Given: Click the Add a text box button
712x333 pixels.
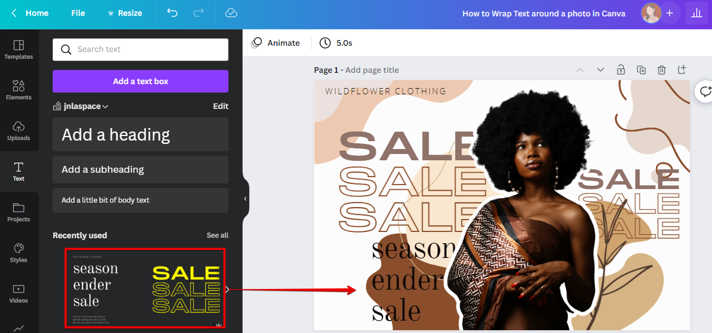Looking at the screenshot, I should (140, 81).
